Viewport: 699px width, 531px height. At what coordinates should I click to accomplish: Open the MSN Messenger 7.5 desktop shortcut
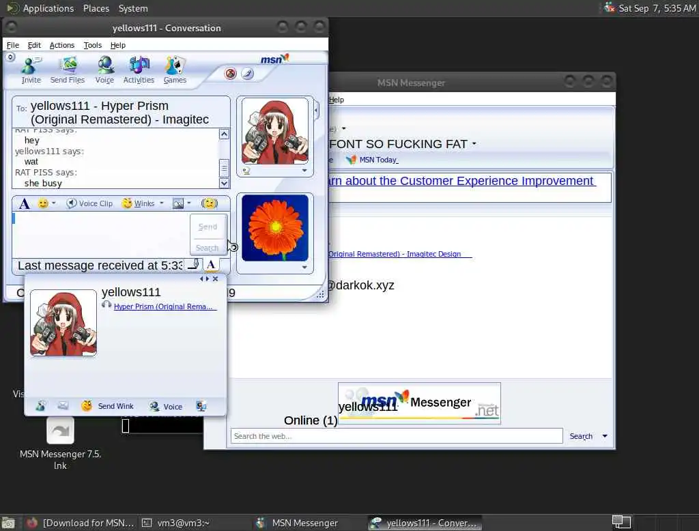tap(60, 442)
